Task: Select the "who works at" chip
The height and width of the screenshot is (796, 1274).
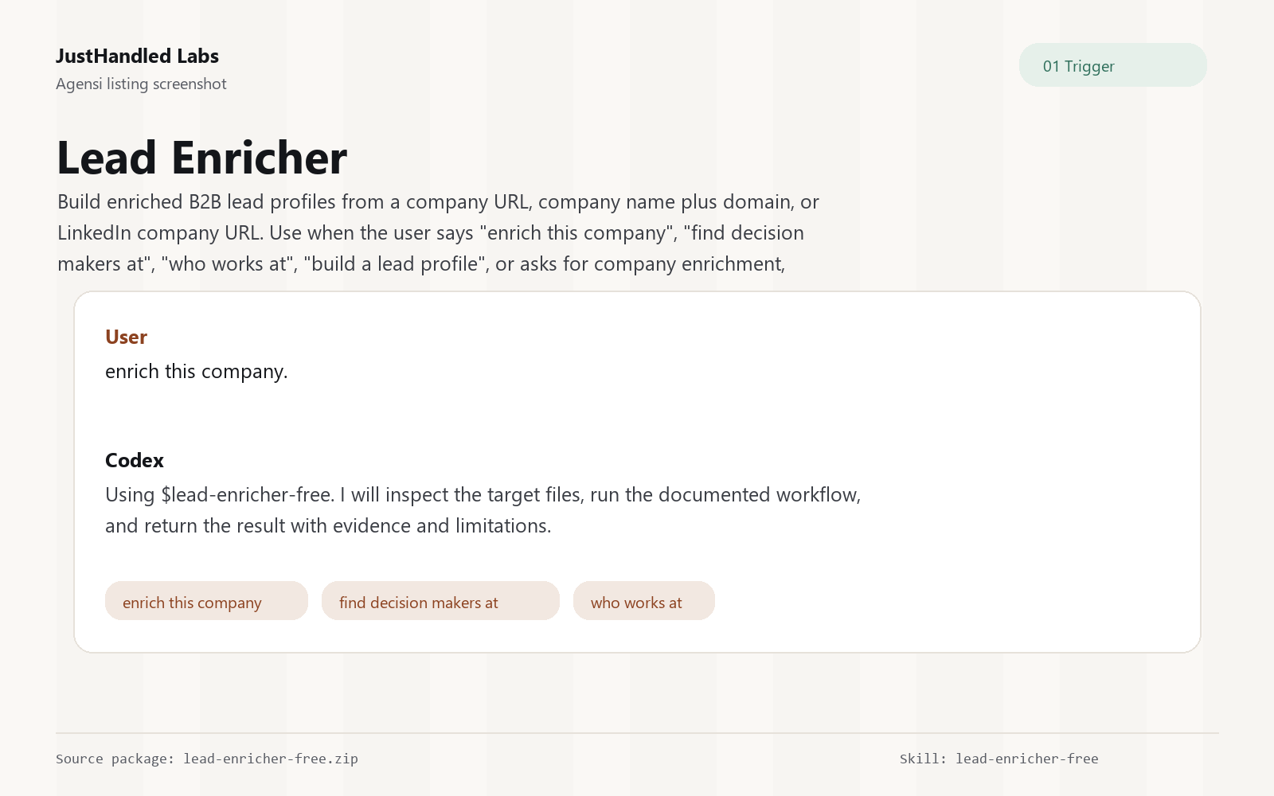Action: pyautogui.click(x=643, y=601)
